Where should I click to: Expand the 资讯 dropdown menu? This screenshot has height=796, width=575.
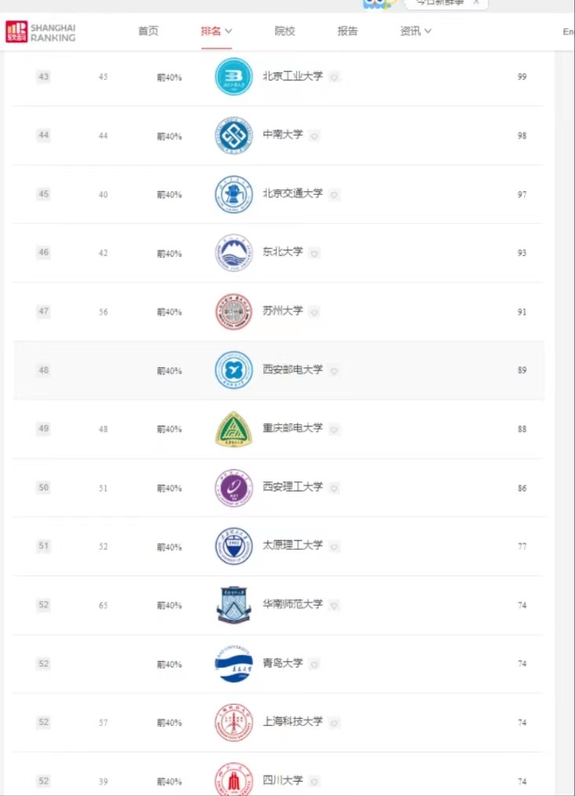[x=416, y=31]
